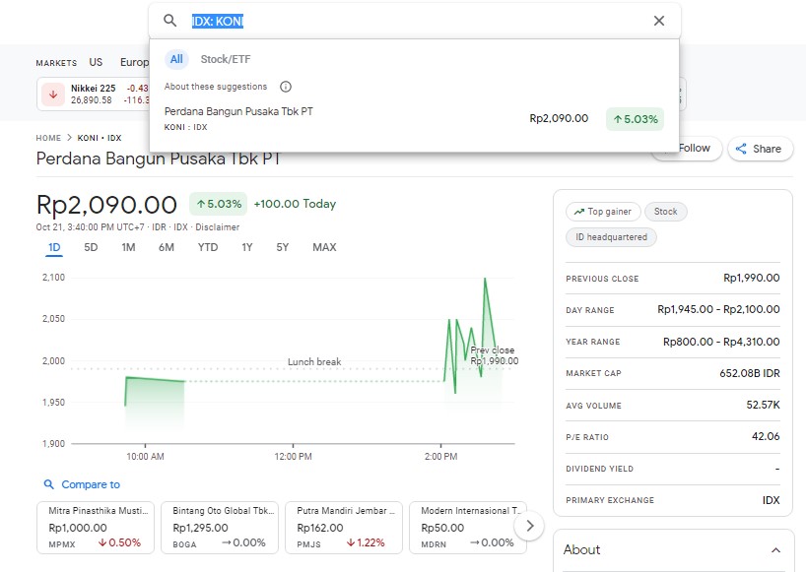The width and height of the screenshot is (806, 572).
Task: Click the P/E ratio value 42.06
Action: click(766, 436)
